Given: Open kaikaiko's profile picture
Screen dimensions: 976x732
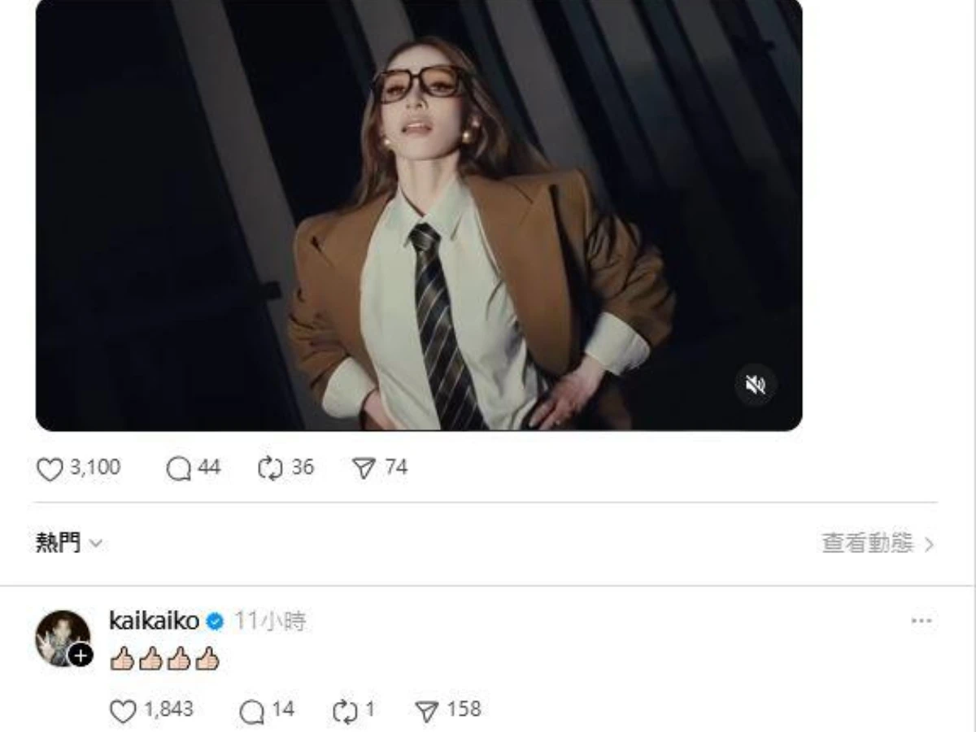Looking at the screenshot, I should pos(63,638).
